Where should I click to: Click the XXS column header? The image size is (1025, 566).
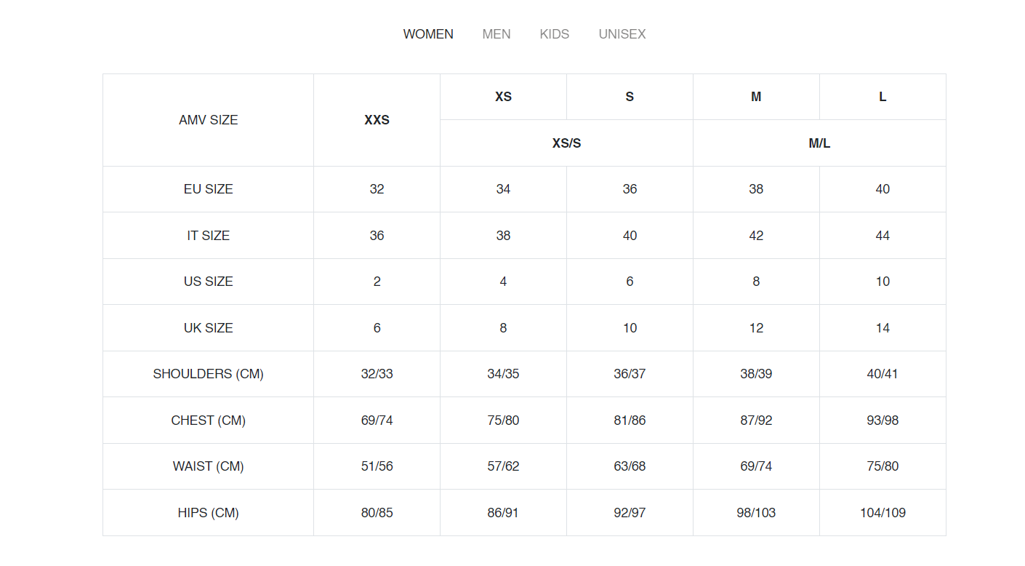click(377, 120)
